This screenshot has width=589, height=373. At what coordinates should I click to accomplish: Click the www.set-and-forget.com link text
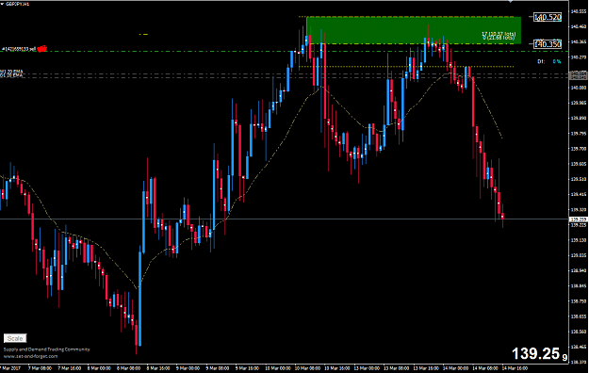[x=31, y=356]
